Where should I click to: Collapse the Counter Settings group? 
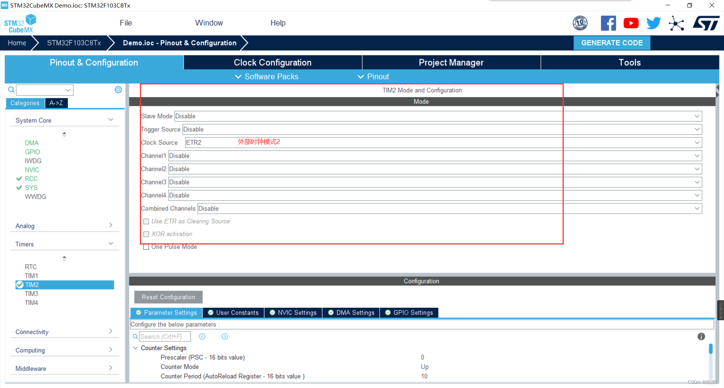135,348
